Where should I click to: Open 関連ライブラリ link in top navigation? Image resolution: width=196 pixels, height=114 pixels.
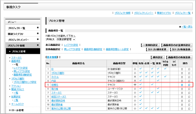[164, 13]
